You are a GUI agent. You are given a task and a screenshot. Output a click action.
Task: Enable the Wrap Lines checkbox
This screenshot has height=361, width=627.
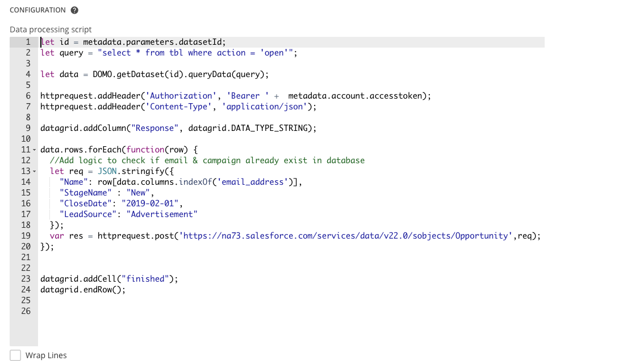click(x=15, y=355)
